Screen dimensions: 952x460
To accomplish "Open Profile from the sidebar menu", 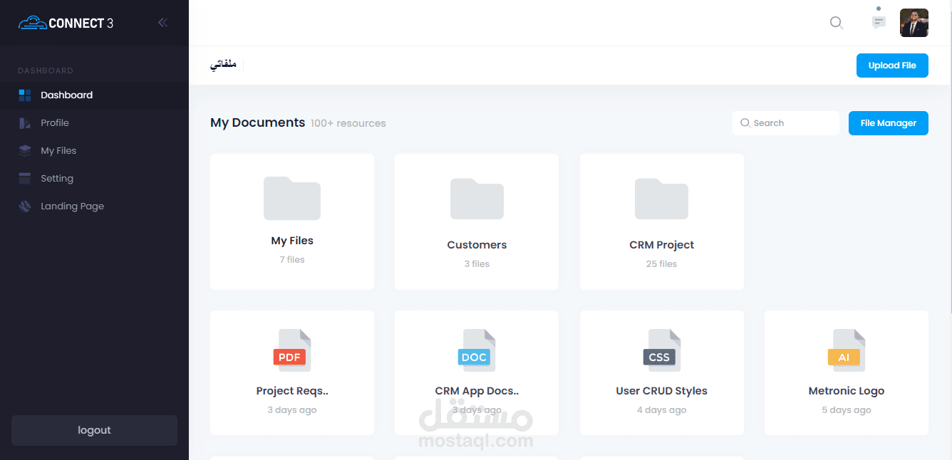I will coord(94,122).
